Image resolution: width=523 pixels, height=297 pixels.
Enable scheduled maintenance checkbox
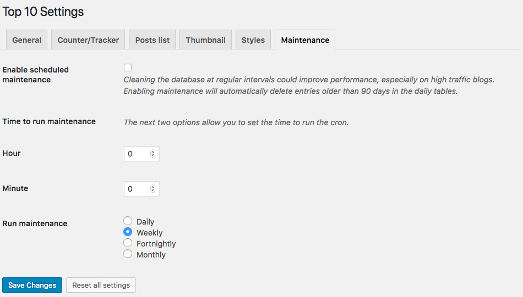[128, 68]
